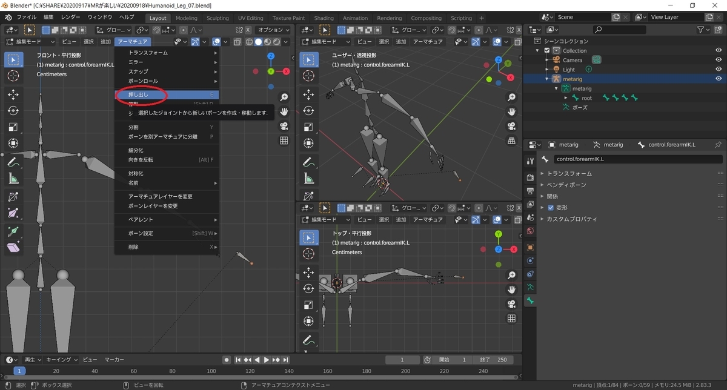Hide the Light object with eye icon

[x=719, y=70]
